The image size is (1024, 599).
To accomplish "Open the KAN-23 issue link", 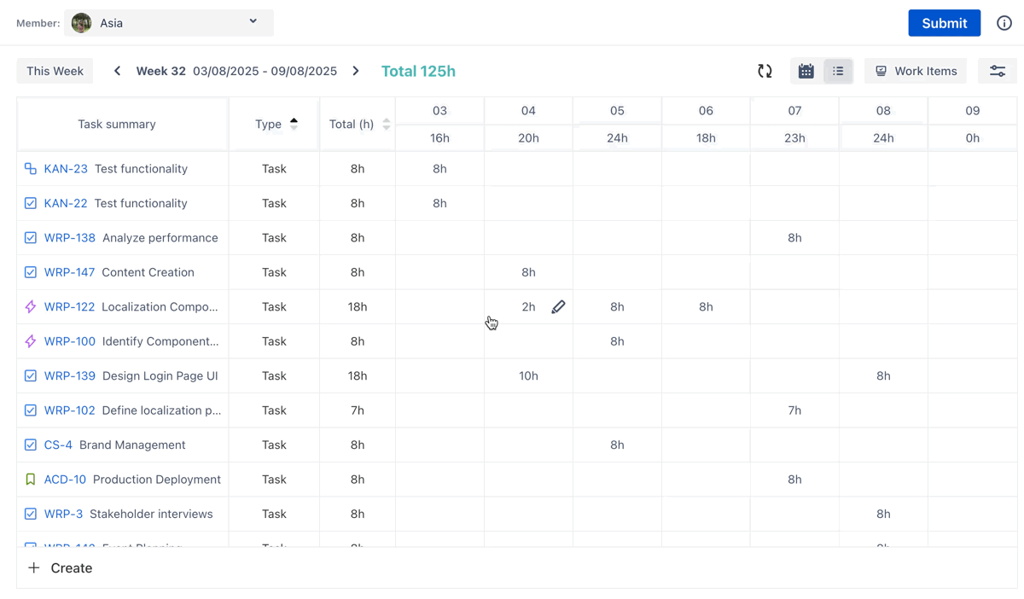I will click(66, 169).
